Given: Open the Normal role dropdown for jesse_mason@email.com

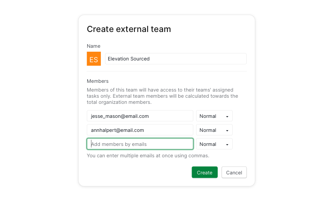Looking at the screenshot, I should click(x=214, y=116).
